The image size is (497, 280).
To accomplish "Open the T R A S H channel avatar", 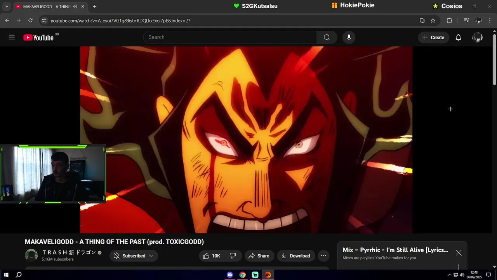I will 31,255.
